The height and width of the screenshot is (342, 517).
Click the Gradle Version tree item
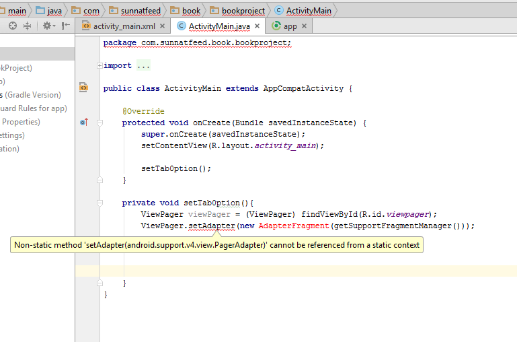(x=31, y=95)
